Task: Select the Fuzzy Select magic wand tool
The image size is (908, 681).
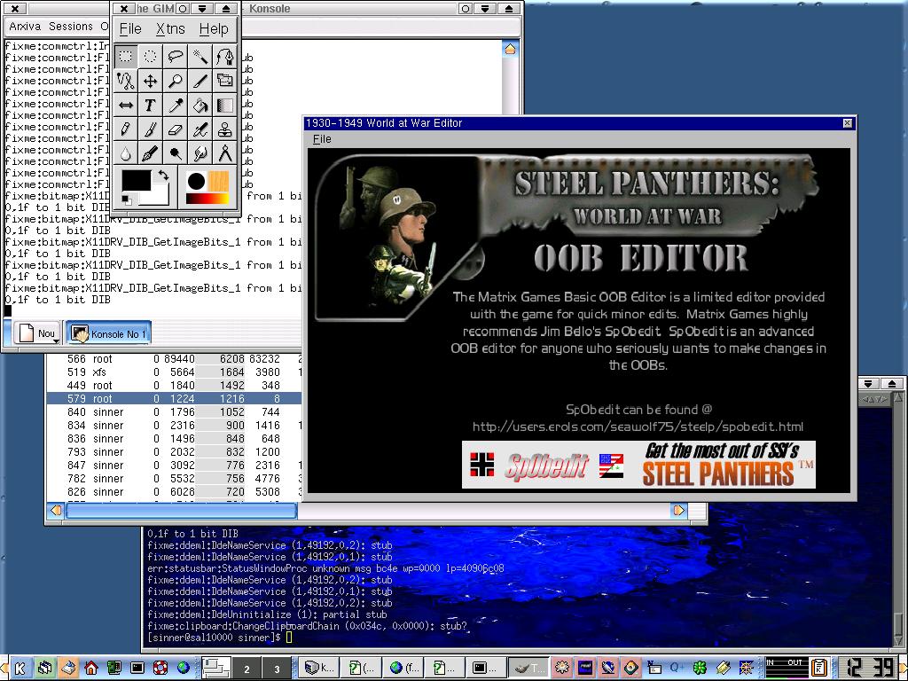Action: tap(200, 57)
